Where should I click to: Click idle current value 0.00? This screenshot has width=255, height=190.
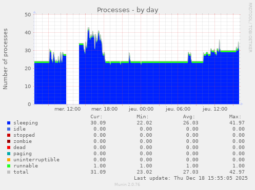(100, 129)
